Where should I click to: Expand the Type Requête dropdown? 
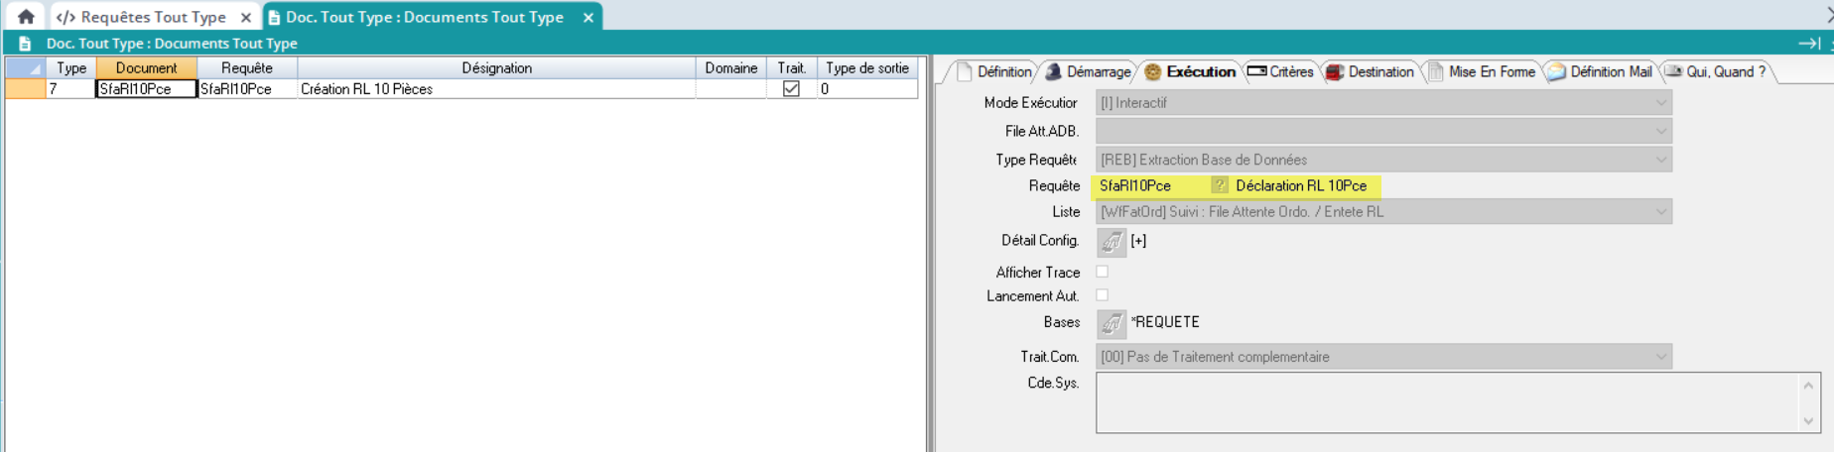coord(1383,160)
